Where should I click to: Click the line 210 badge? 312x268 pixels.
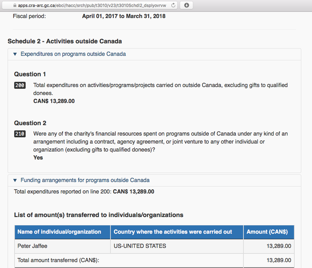[20, 134]
